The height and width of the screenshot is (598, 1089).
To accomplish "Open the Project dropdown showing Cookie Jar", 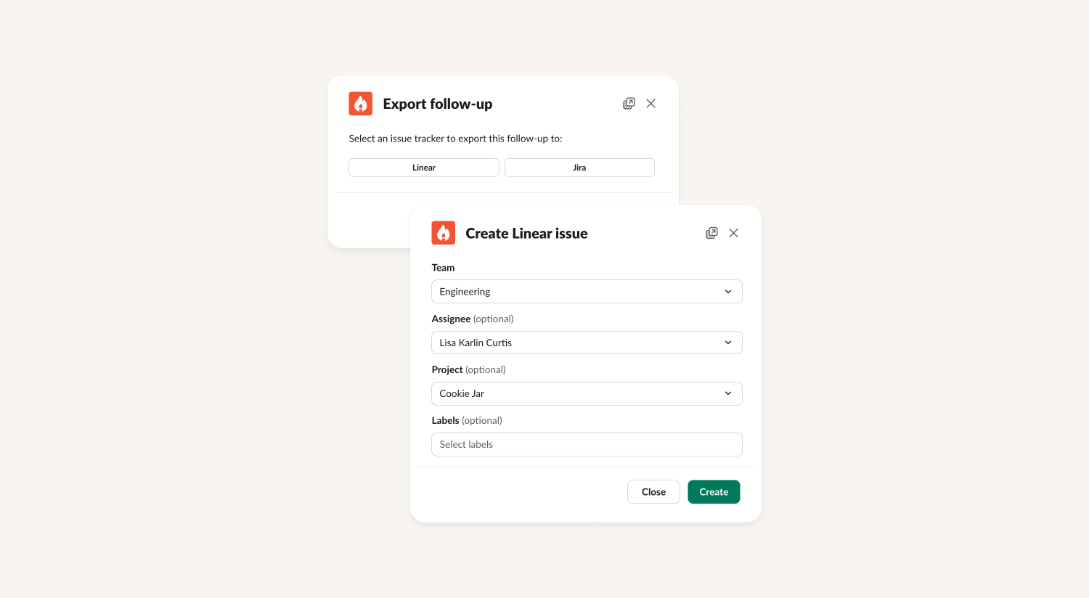I will point(587,393).
